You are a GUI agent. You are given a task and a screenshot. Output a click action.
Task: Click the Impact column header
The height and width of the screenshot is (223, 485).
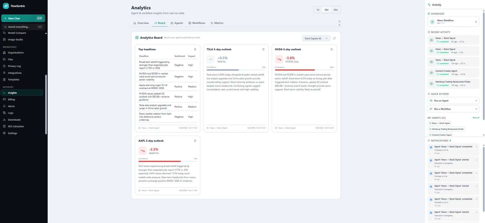192,56
